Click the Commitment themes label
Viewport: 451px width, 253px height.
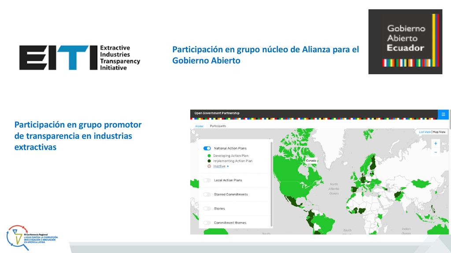[x=230, y=223]
